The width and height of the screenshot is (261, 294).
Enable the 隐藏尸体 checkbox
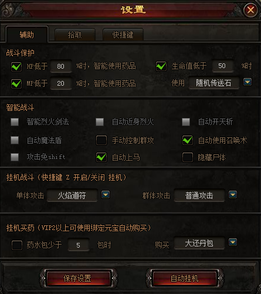[188, 157]
